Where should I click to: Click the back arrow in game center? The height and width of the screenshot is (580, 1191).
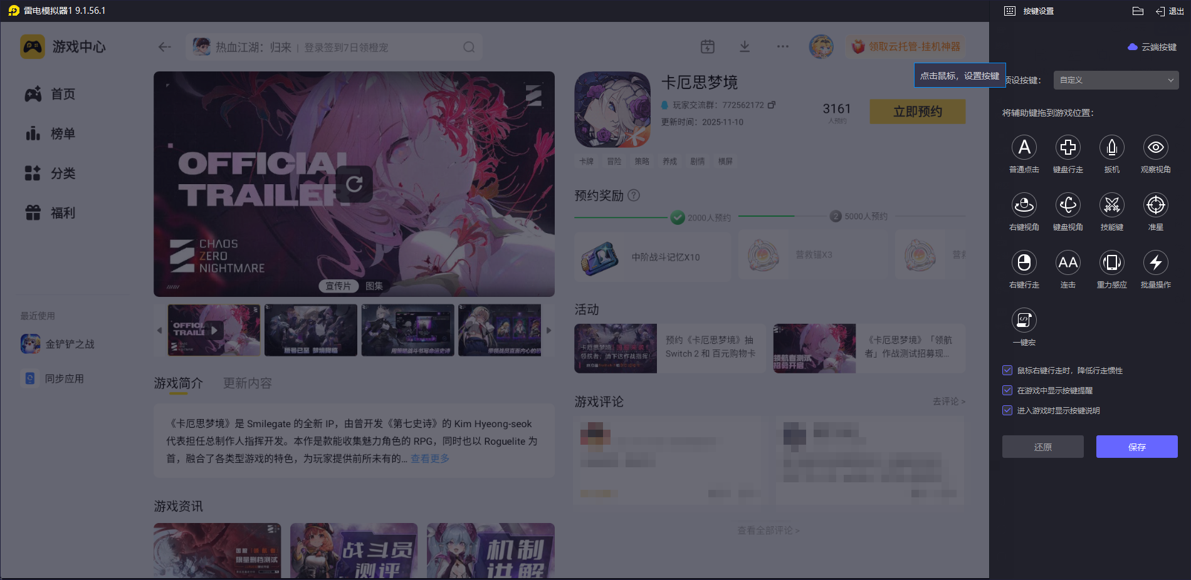(x=165, y=47)
